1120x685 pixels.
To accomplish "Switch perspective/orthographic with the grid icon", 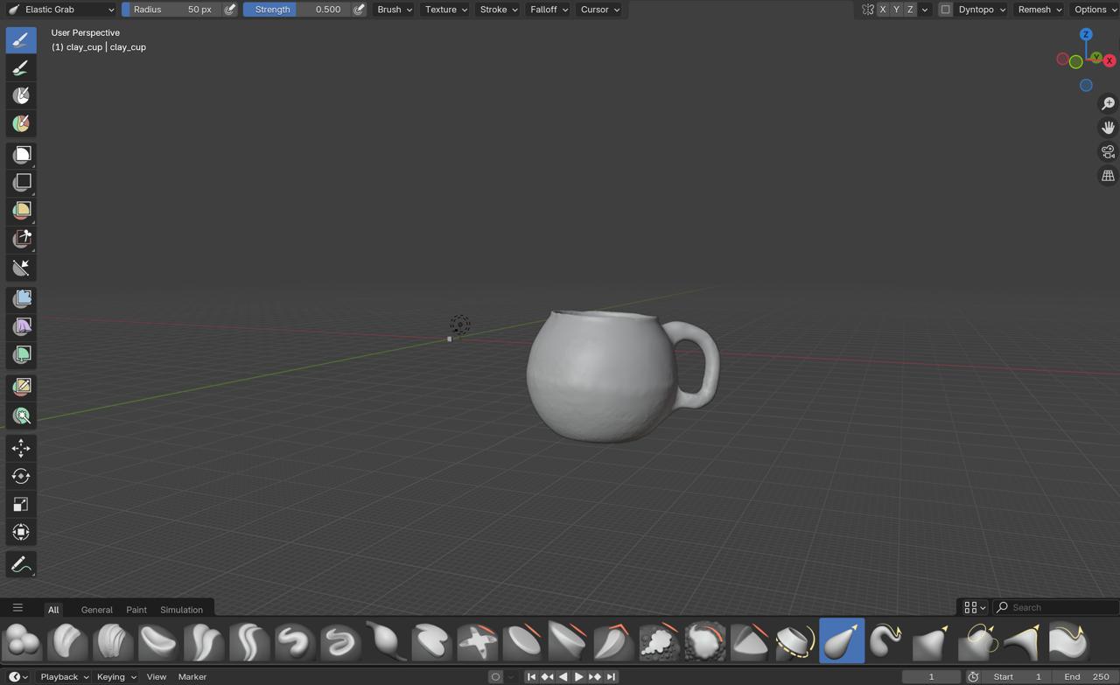I will 1108,176.
